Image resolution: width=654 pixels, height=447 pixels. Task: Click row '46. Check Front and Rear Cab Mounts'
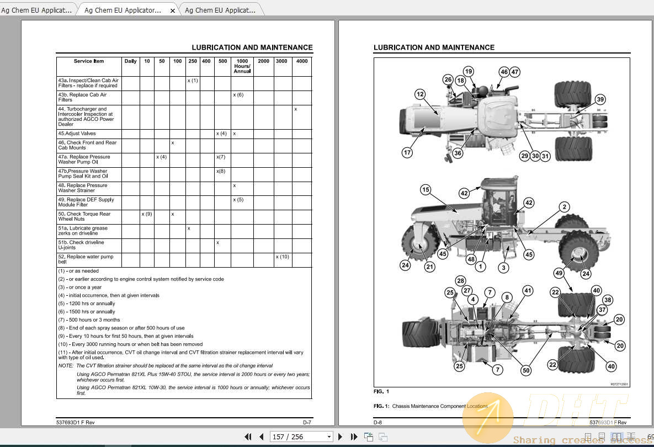tap(184, 146)
